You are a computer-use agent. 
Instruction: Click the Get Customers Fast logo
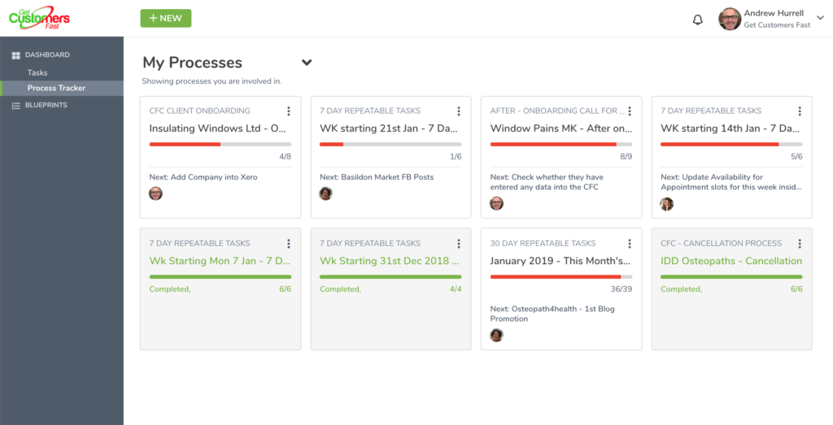39,18
